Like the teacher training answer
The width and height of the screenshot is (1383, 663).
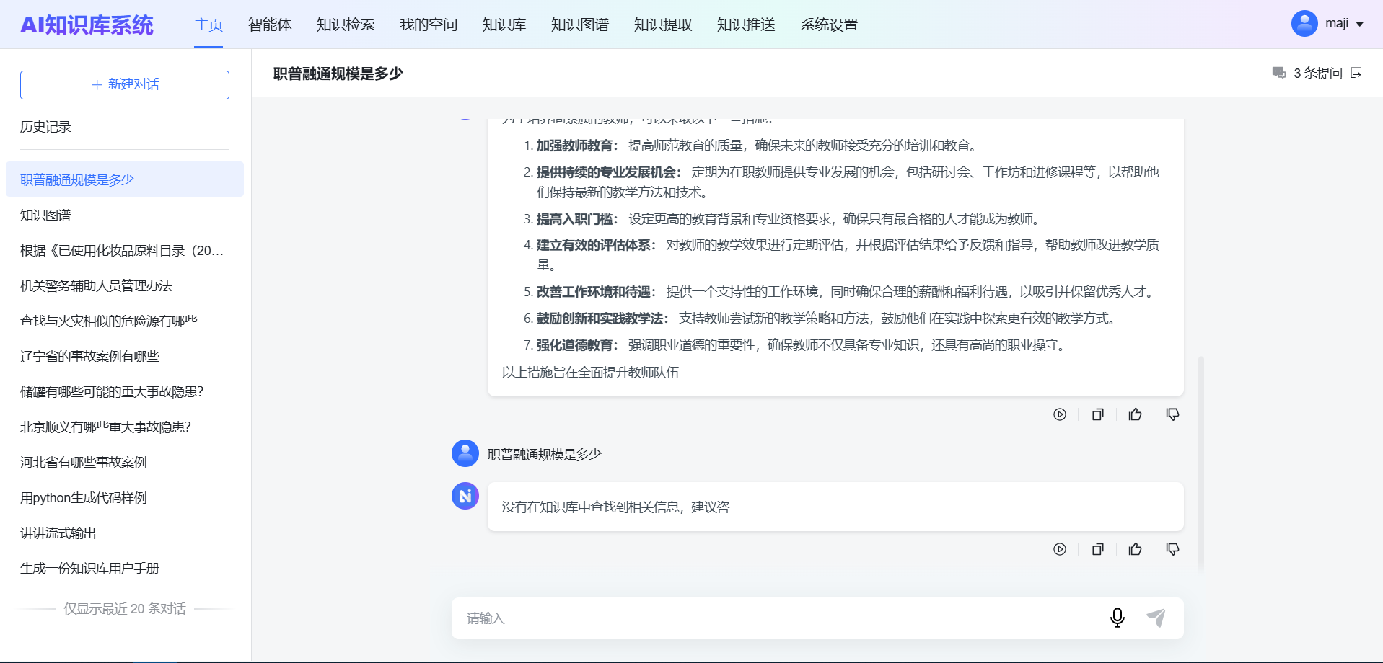[x=1135, y=414]
